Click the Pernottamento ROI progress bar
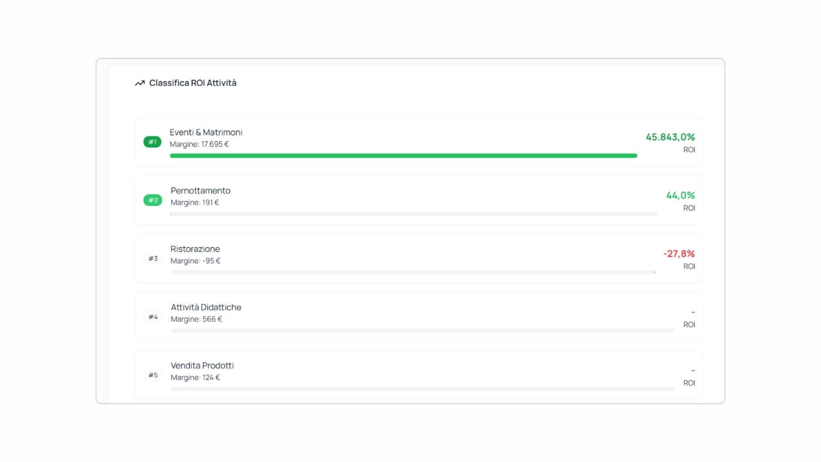 [x=414, y=214]
